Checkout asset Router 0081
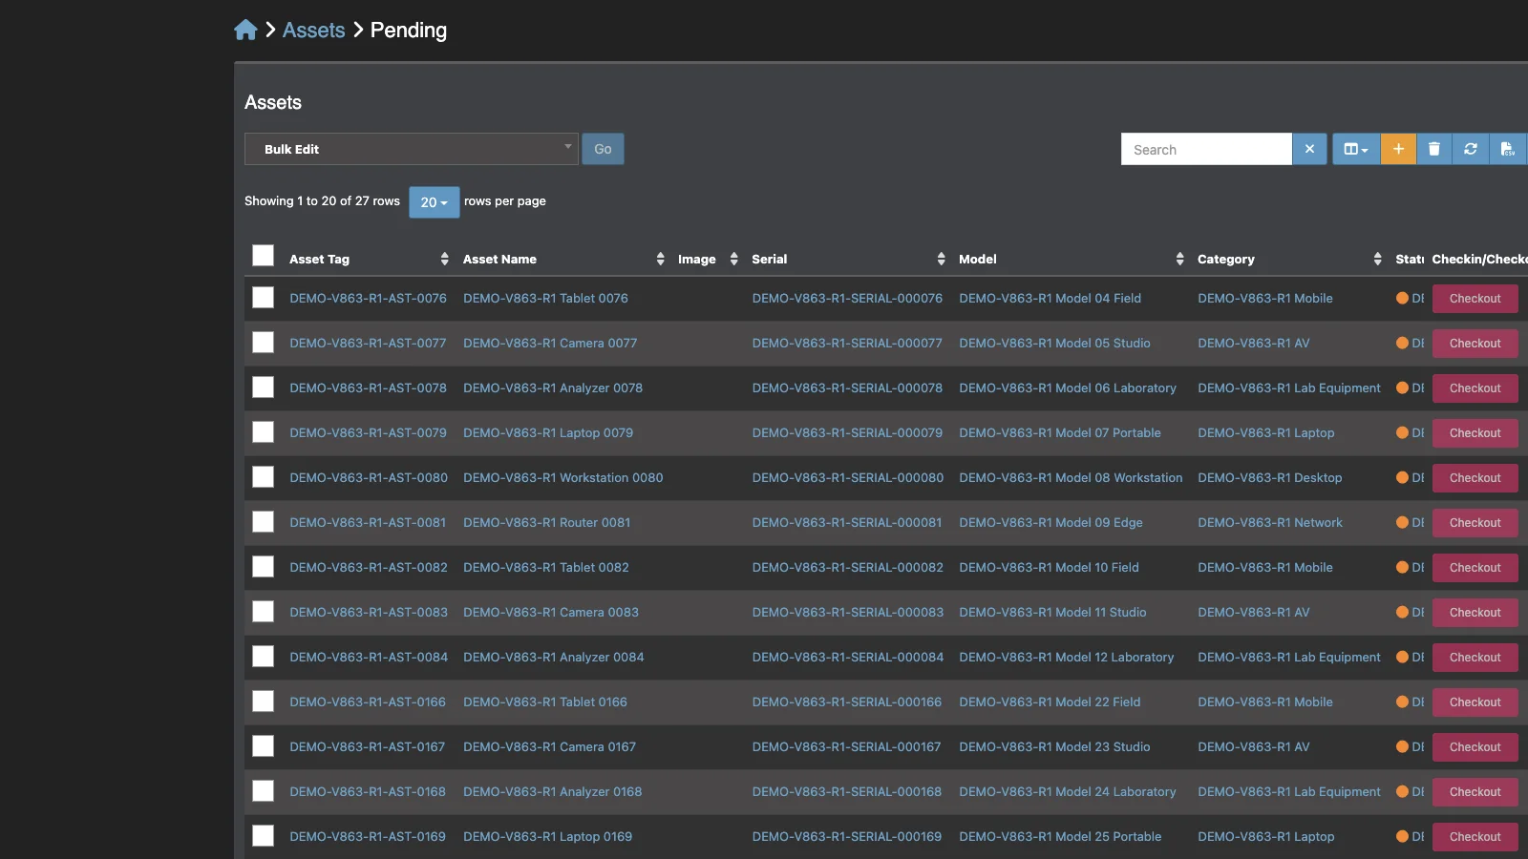The height and width of the screenshot is (859, 1528). click(x=1475, y=523)
